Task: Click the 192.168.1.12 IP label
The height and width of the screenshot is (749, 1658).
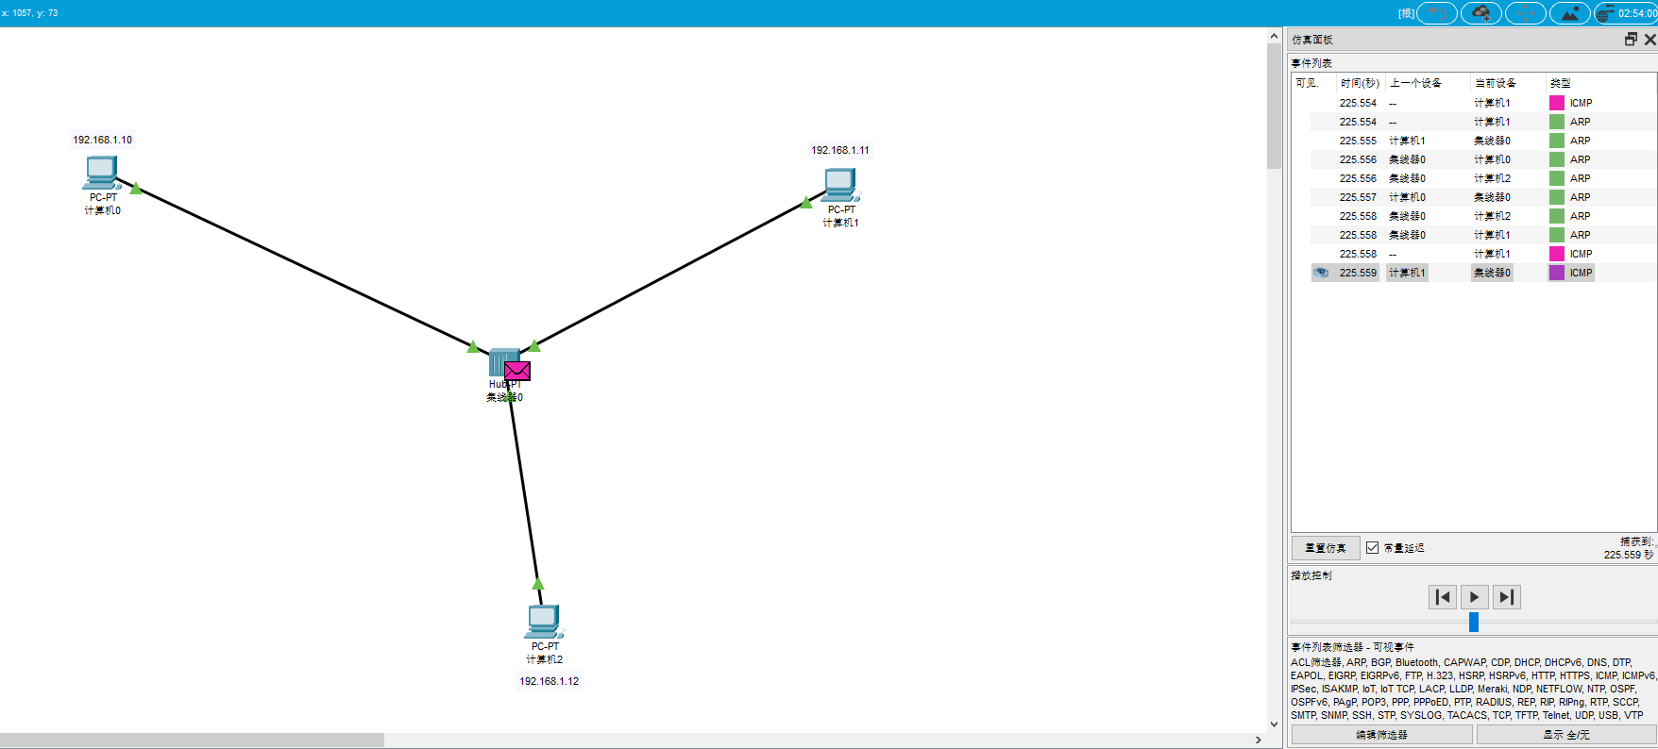Action: pyautogui.click(x=549, y=681)
